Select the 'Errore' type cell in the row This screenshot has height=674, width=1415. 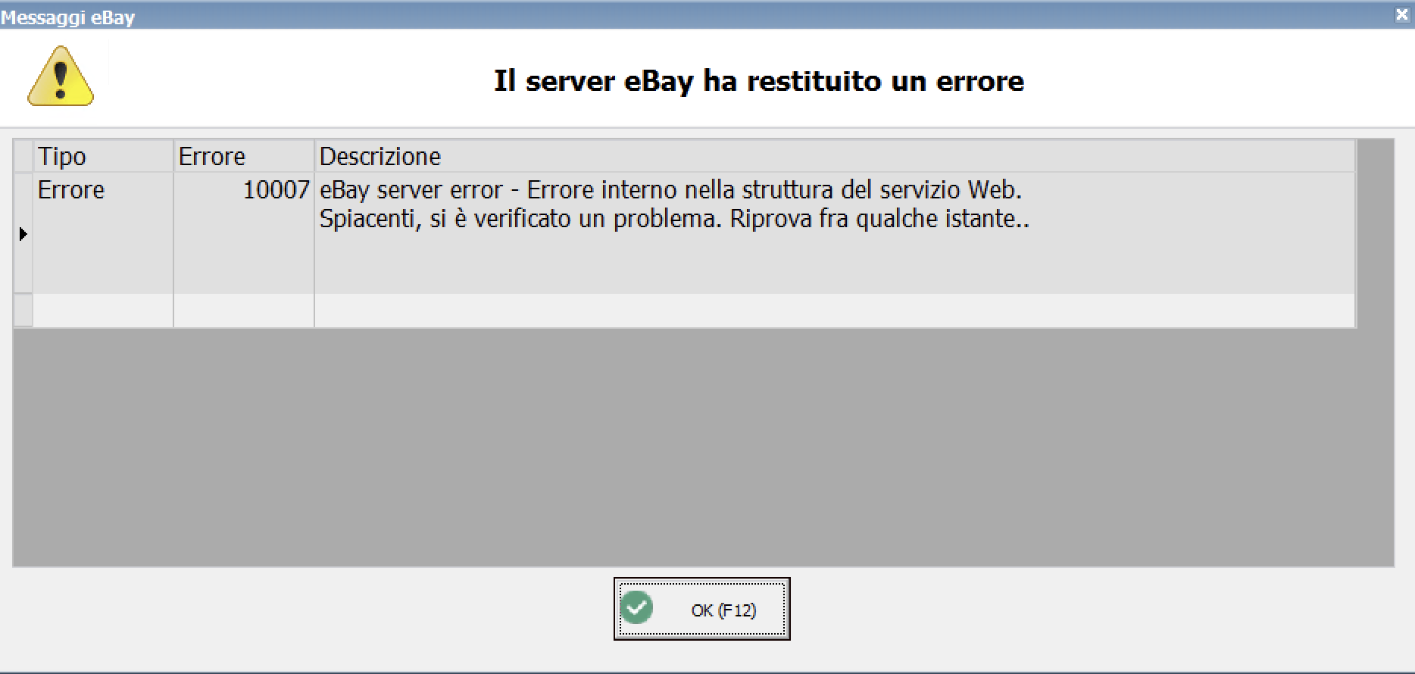pos(103,232)
